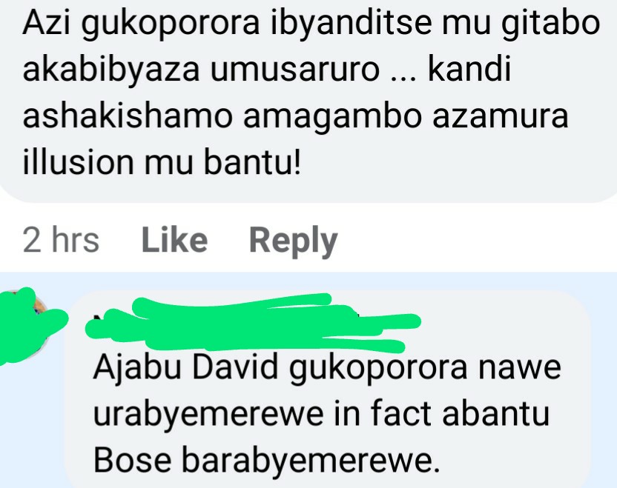Click the word azamura in first comment

point(501,118)
